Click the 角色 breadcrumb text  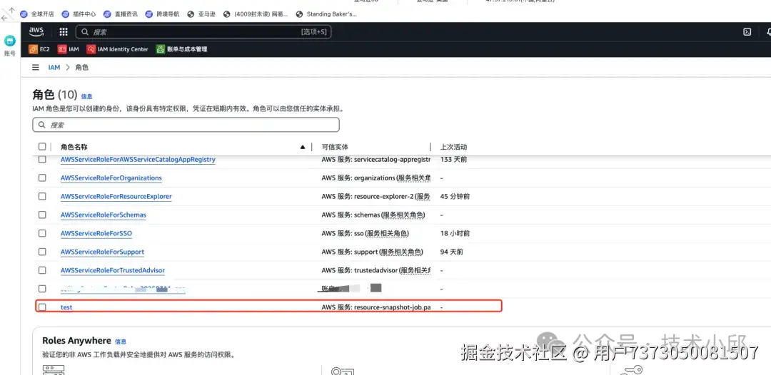point(81,67)
